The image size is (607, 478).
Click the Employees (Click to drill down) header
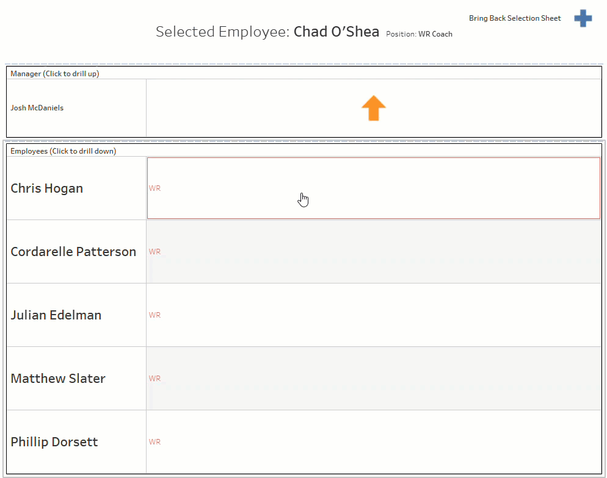click(63, 151)
